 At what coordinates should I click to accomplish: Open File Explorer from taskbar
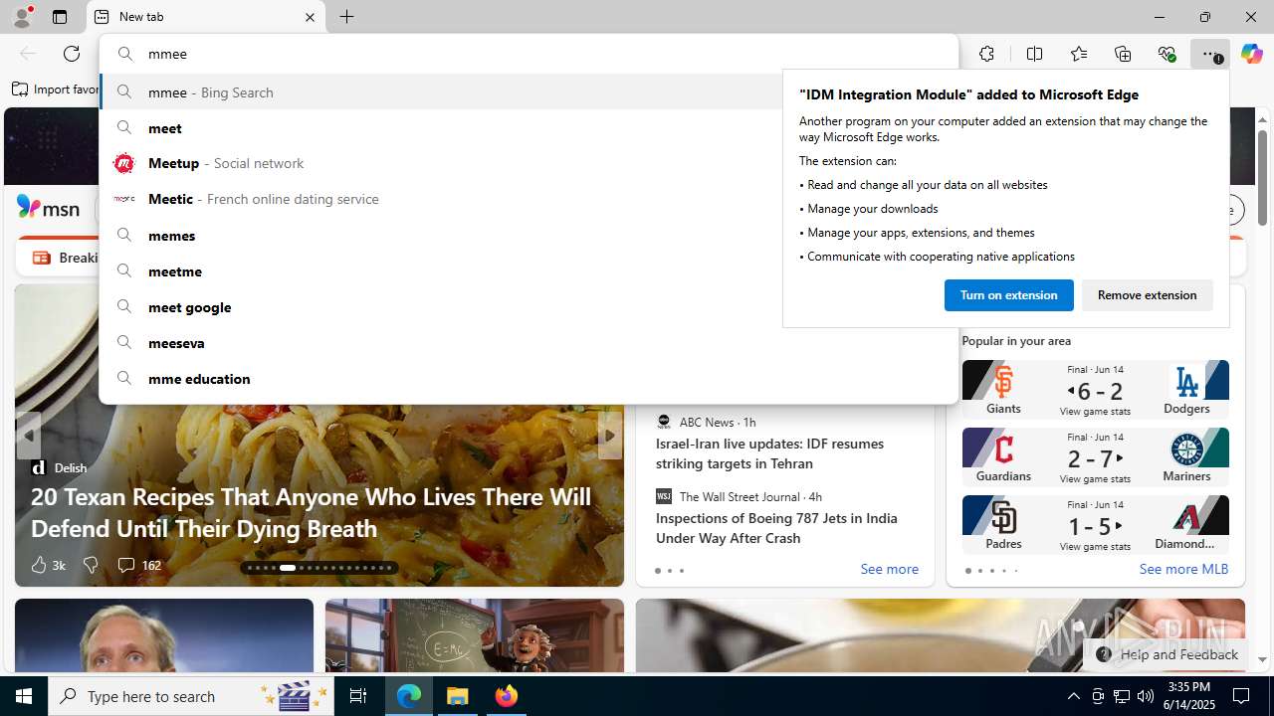coord(458,696)
